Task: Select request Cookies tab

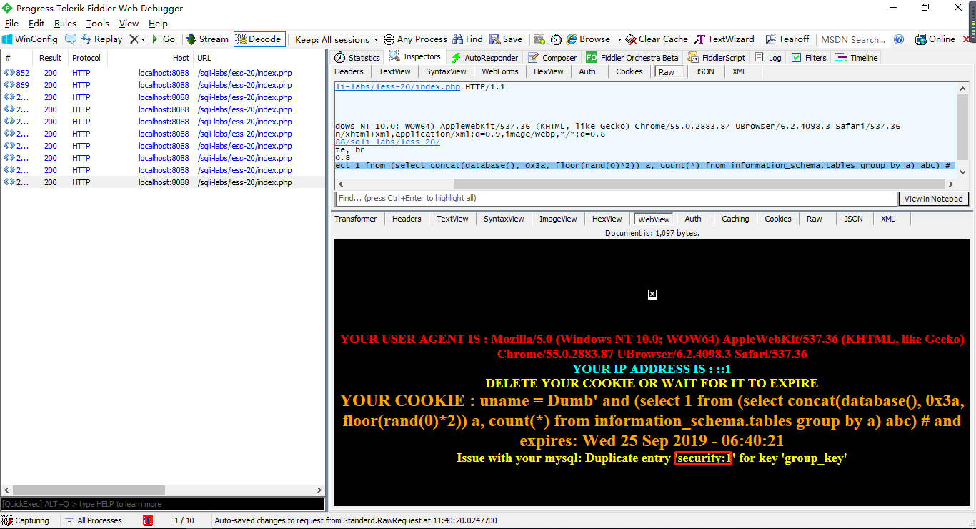Action: coord(629,71)
